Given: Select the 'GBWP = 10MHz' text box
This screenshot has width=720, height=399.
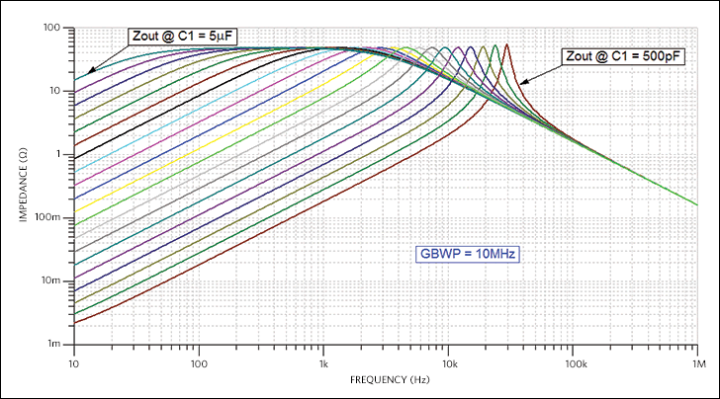Looking at the screenshot, I should pyautogui.click(x=467, y=254).
